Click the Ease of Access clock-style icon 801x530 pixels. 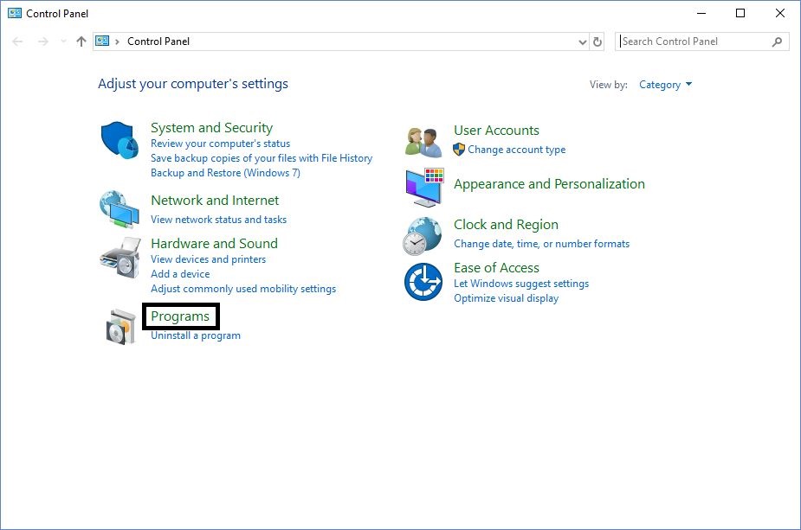coord(423,281)
